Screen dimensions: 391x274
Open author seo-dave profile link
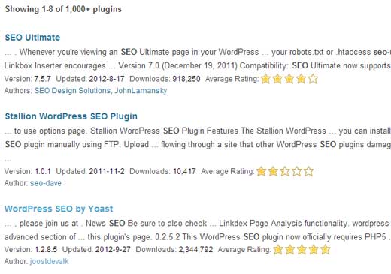46,183
